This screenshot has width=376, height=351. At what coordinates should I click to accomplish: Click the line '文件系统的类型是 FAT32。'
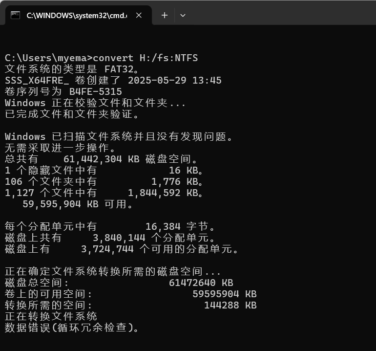coord(72,69)
